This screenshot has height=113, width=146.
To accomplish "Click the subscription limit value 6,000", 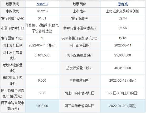I will point(42,81).
